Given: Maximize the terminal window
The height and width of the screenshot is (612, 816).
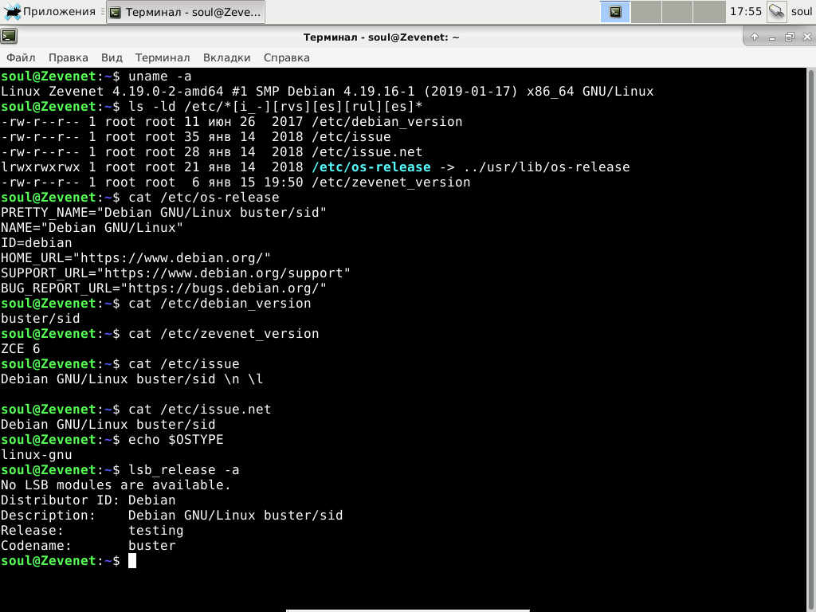Looking at the screenshot, I should (790, 37).
